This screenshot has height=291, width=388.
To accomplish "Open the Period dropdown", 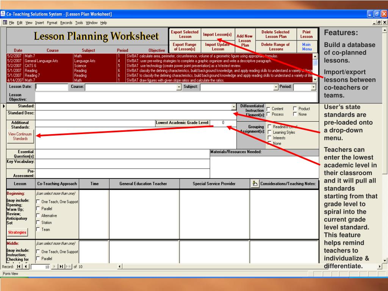I will [x=313, y=87].
